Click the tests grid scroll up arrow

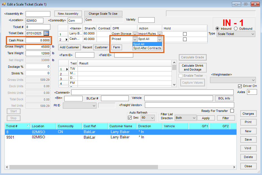174,62
